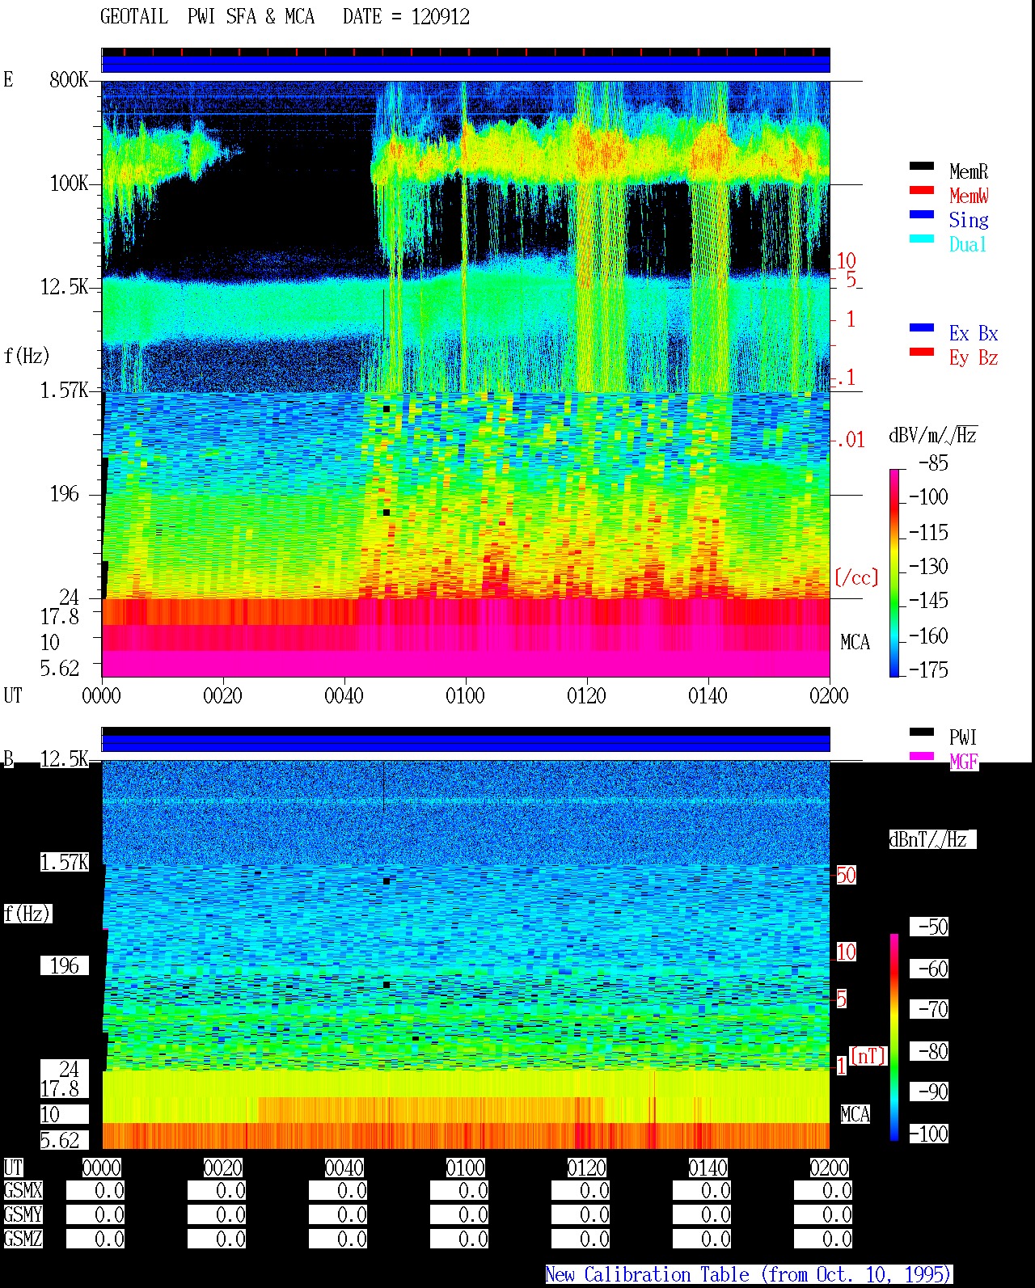Screen dimensions: 1035x1288
Task: Click the -60 magnetic color scale value
Action: (930, 969)
